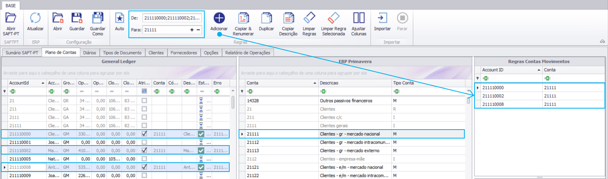Select the Plano de Contas tab
This screenshot has width=608, height=179.
(61, 52)
